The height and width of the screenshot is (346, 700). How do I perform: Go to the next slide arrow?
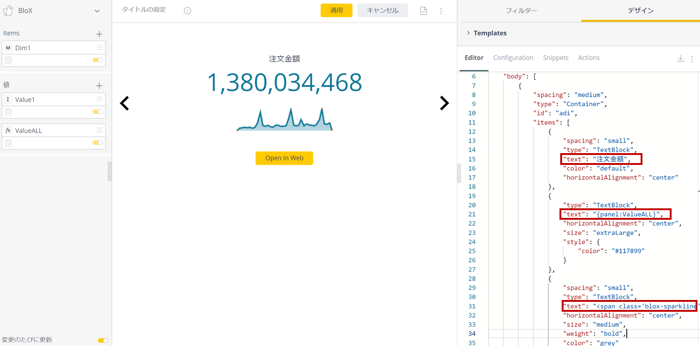[444, 103]
